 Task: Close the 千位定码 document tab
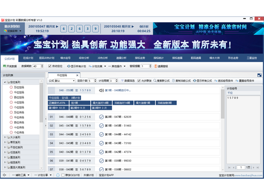coord(77,75)
